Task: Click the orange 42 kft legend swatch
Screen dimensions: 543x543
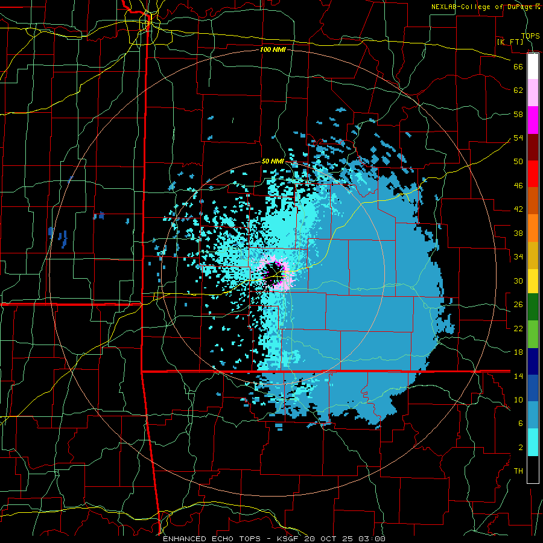Action: [x=533, y=228]
